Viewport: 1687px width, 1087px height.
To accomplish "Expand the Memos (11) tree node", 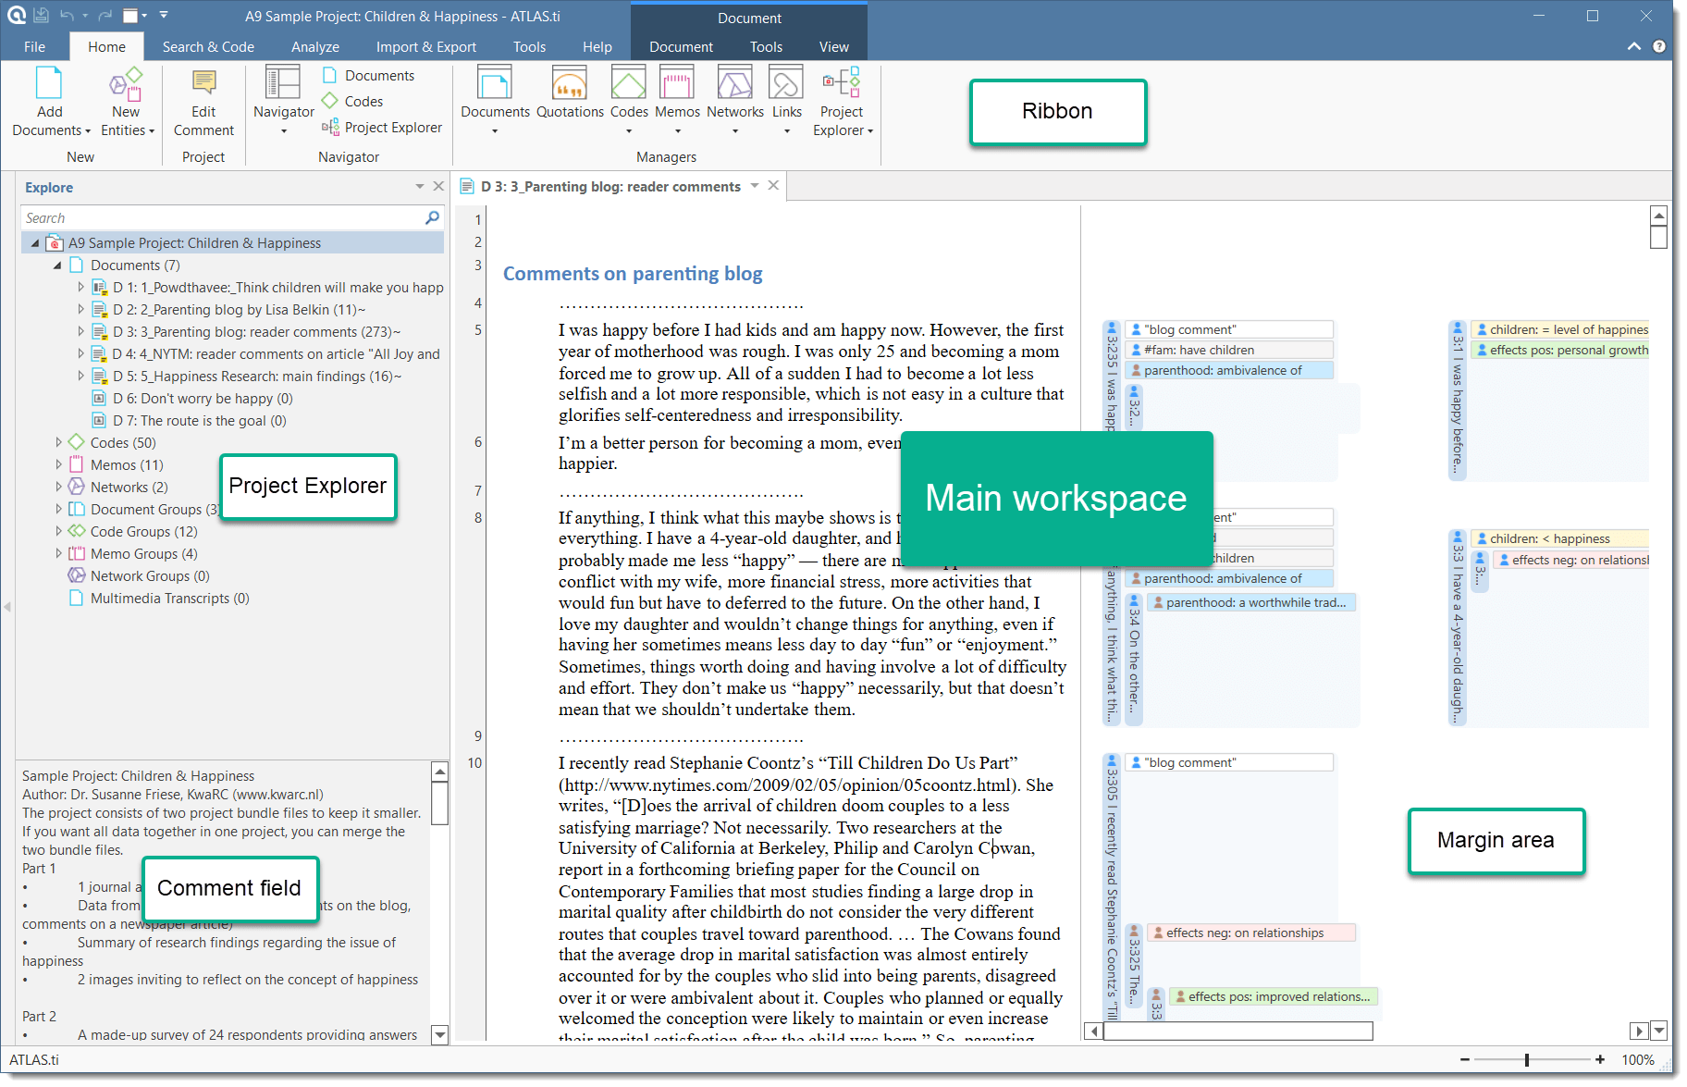I will 59,465.
